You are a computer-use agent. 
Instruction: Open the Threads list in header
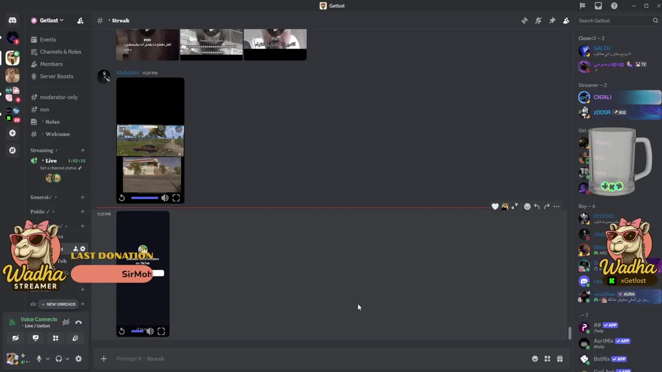[524, 21]
